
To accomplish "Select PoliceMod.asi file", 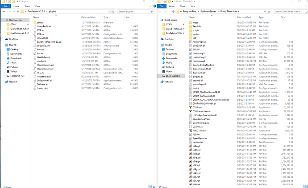I will coord(44,77).
